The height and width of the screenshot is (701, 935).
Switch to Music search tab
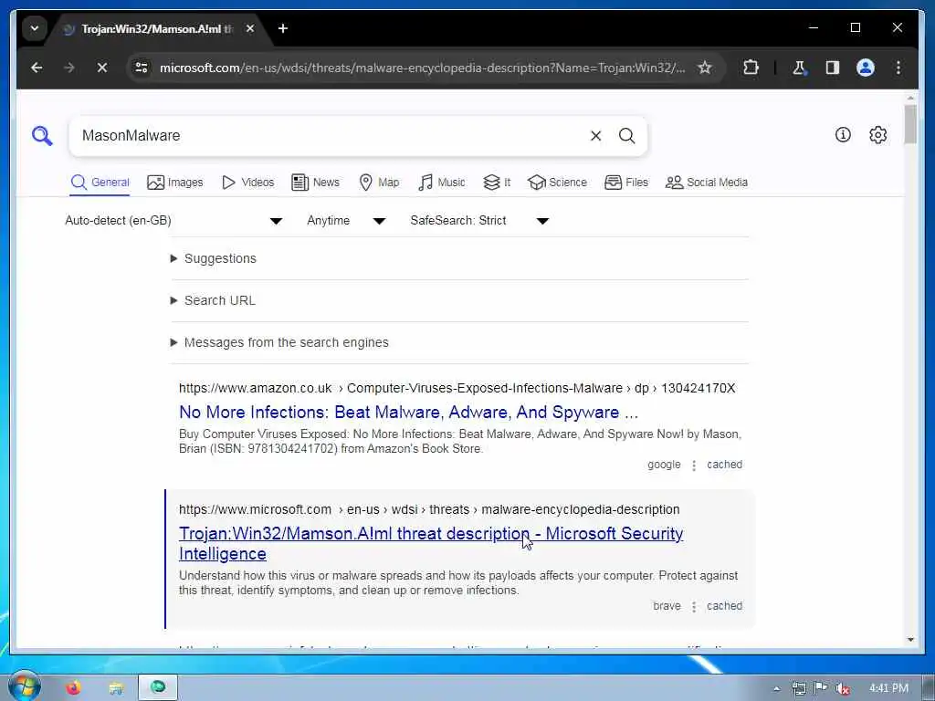[441, 183]
